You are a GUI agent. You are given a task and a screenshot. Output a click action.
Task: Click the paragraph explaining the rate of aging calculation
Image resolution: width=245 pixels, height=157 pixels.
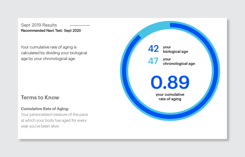click(x=54, y=53)
